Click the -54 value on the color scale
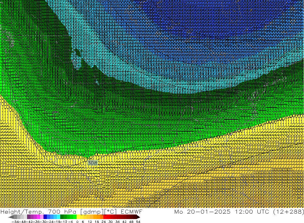This screenshot has width=304, height=223. [x=16, y=222]
